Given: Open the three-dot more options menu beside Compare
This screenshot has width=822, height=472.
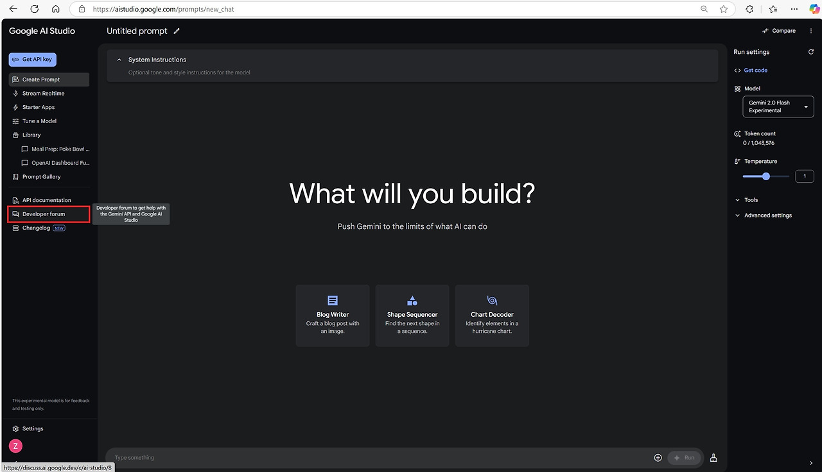Looking at the screenshot, I should [x=811, y=31].
